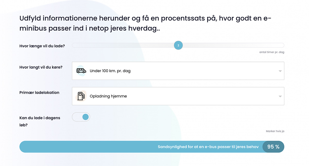Image resolution: width=309 pixels, height=166 pixels.
Task: Click 'Kan du lade i dagens løb?' label
Action: pos(40,121)
